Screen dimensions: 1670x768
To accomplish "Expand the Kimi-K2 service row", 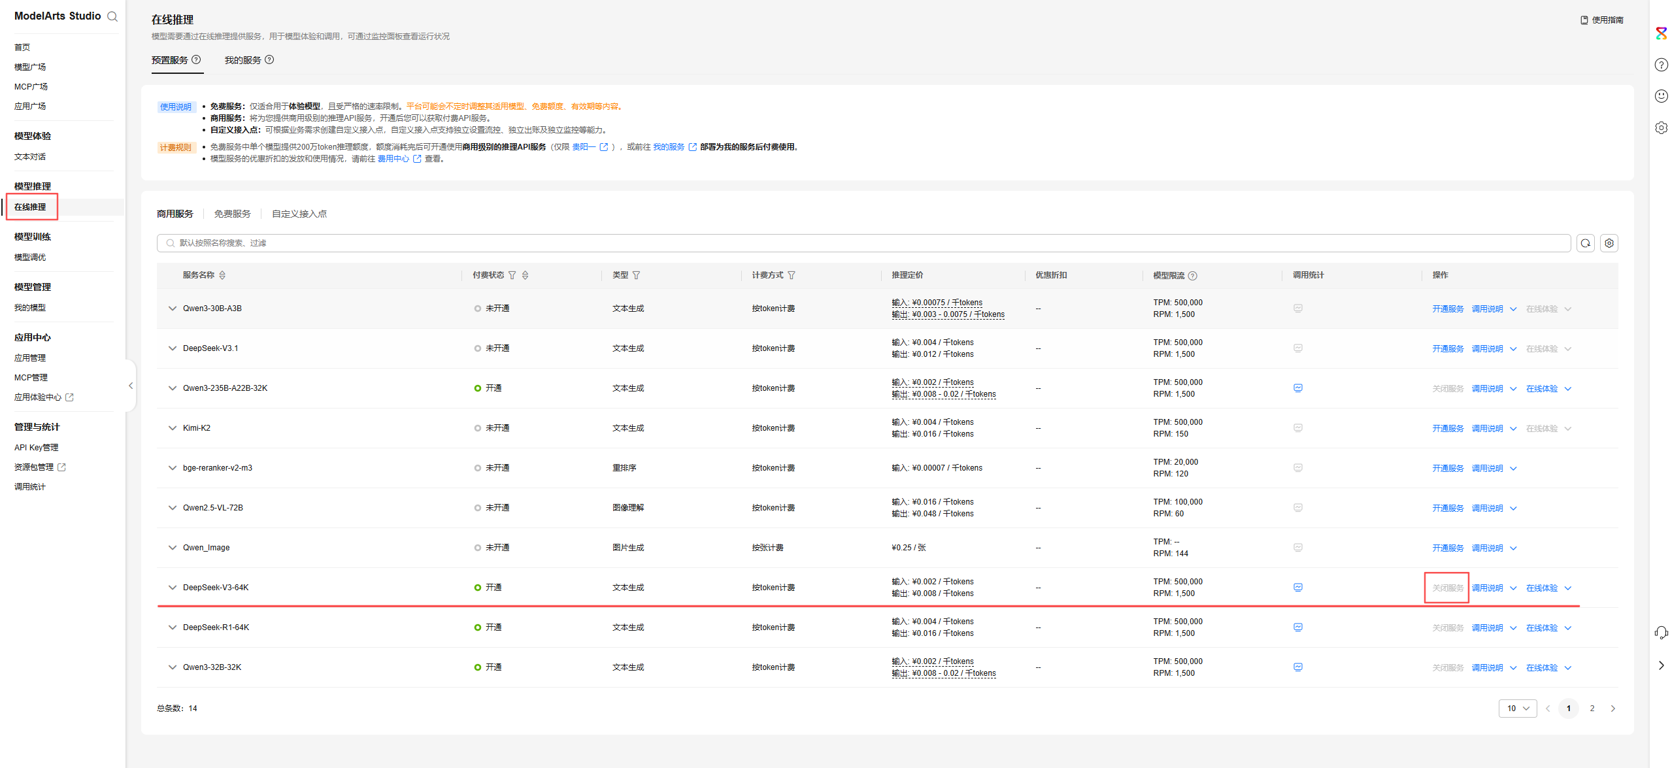I will (x=173, y=428).
